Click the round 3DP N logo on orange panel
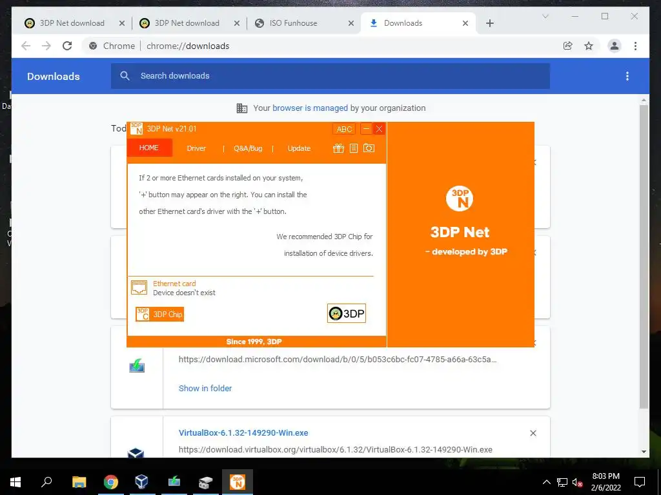This screenshot has width=661, height=495. [460, 199]
